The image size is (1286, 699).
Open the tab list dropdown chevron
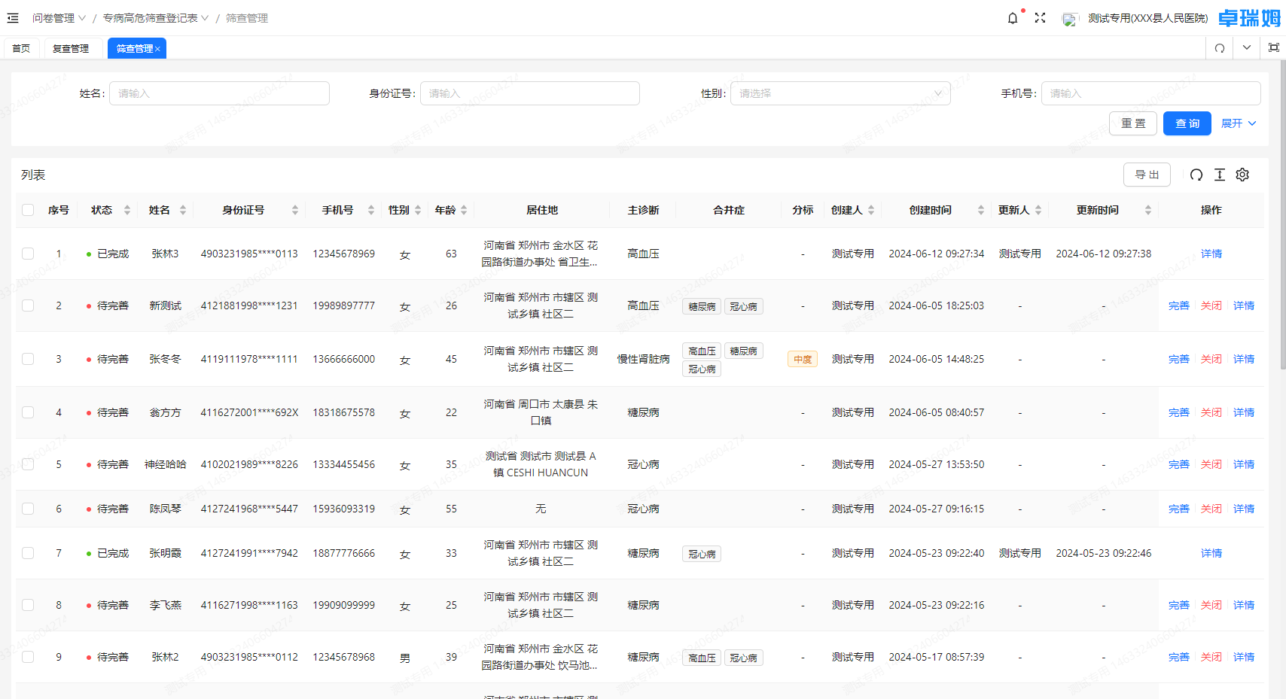1247,48
